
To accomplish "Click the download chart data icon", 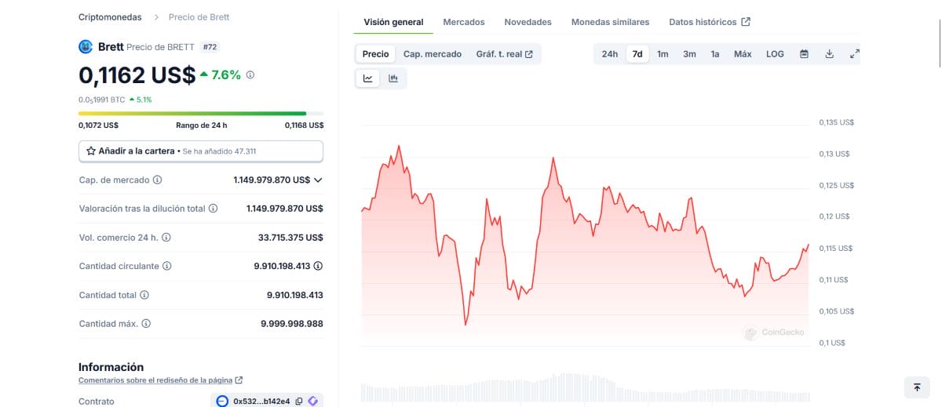I will coord(829,54).
